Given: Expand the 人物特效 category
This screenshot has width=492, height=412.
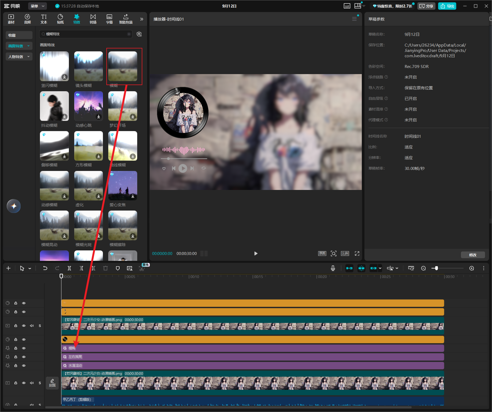Looking at the screenshot, I should point(19,57).
